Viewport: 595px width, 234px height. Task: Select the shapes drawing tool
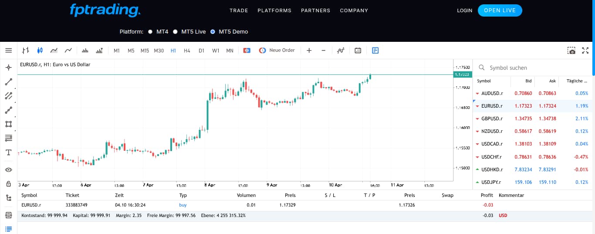(x=8, y=124)
